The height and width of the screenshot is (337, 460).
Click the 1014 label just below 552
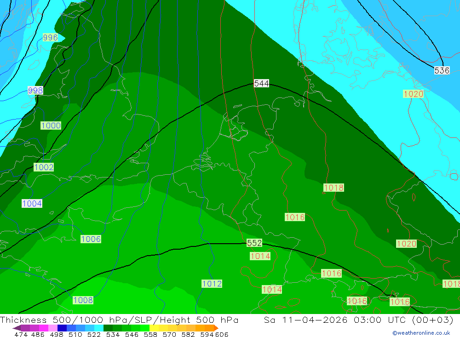click(260, 257)
